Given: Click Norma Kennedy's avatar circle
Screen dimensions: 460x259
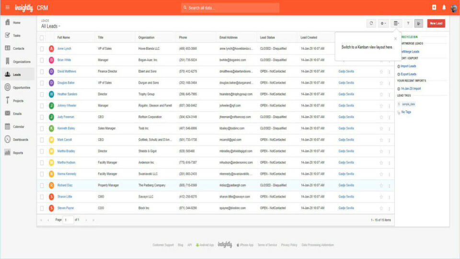Looking at the screenshot, I should tap(51, 174).
